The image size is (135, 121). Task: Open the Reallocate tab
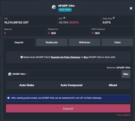click(x=52, y=42)
